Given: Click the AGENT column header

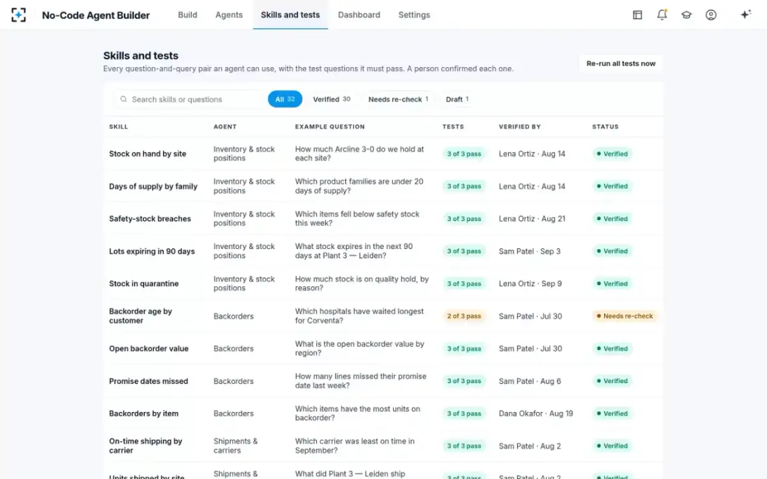Looking at the screenshot, I should (225, 126).
